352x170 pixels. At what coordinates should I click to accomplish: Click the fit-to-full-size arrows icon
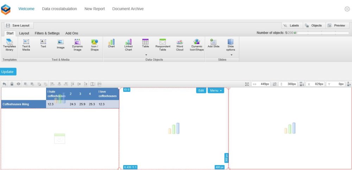[x=247, y=84]
